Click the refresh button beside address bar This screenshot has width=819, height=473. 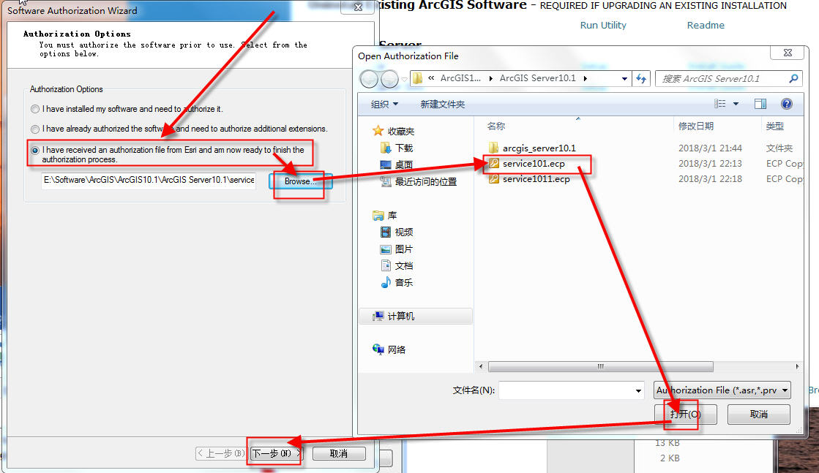pyautogui.click(x=641, y=78)
